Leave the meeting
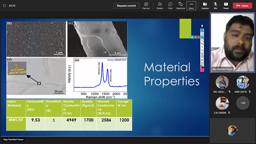The image size is (256, 144). tap(243, 6)
